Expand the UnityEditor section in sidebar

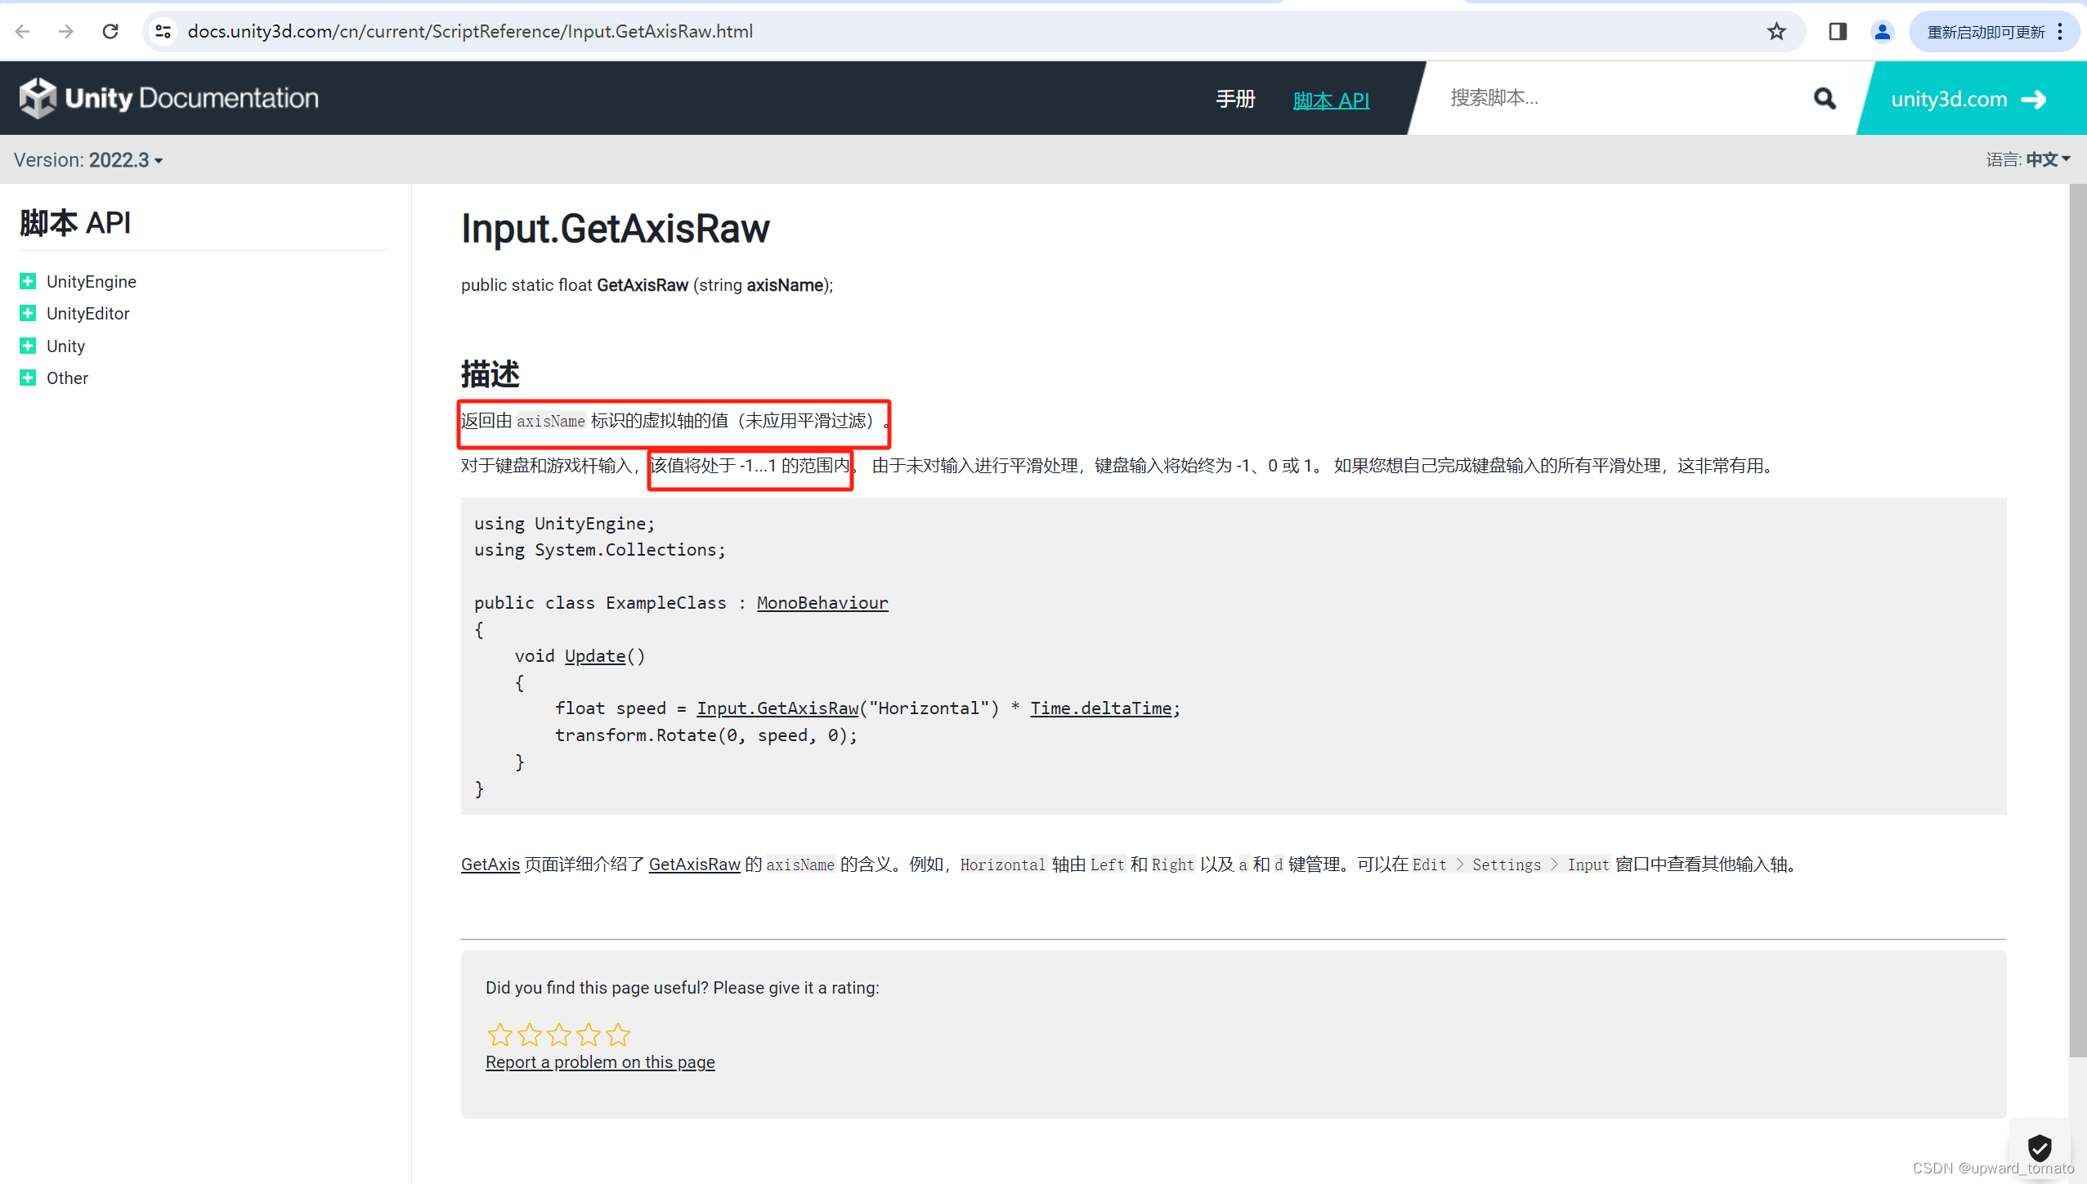27,312
